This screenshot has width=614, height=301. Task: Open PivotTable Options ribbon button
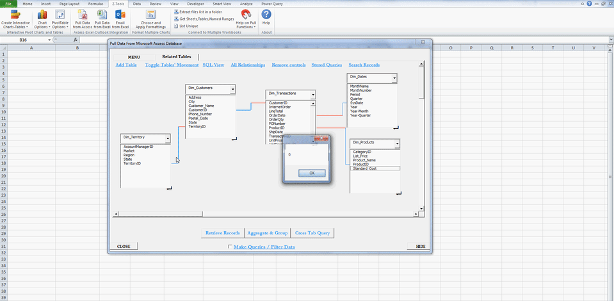[60, 19]
